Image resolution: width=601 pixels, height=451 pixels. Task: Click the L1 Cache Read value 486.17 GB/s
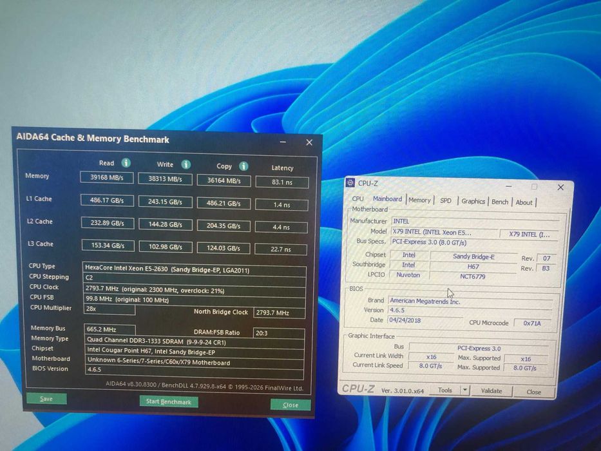107,200
